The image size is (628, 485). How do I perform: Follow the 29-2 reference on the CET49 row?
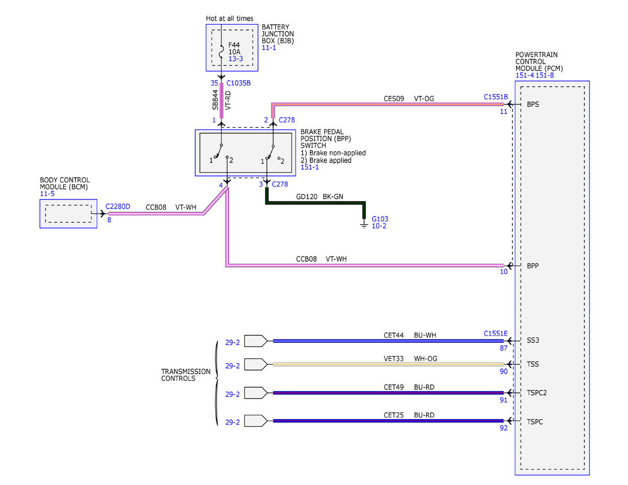pos(232,394)
